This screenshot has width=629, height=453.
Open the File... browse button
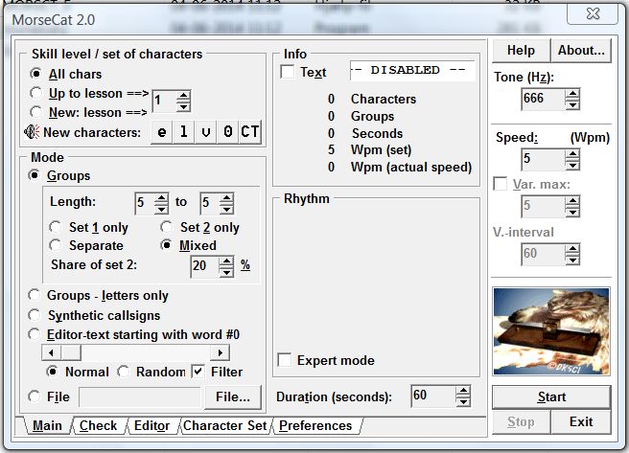coord(232,396)
